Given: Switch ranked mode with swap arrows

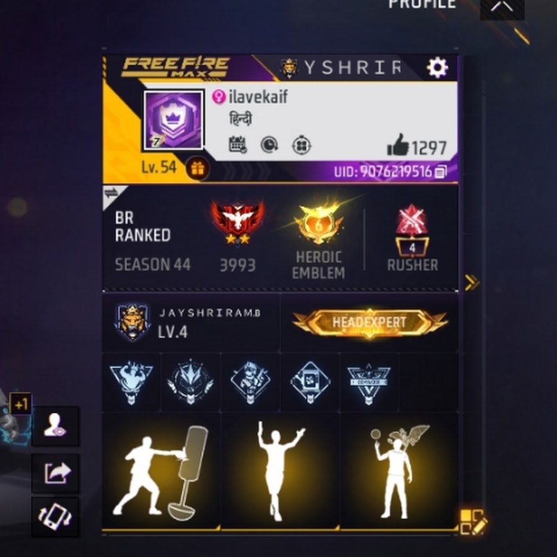Looking at the screenshot, I should (x=112, y=194).
